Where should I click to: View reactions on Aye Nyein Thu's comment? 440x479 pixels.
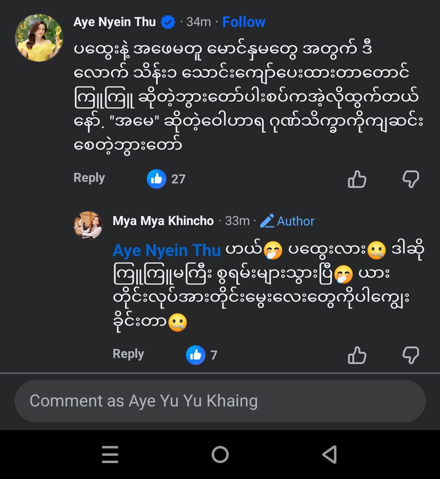166,179
